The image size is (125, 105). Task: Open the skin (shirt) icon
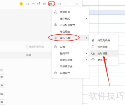click(39, 4)
